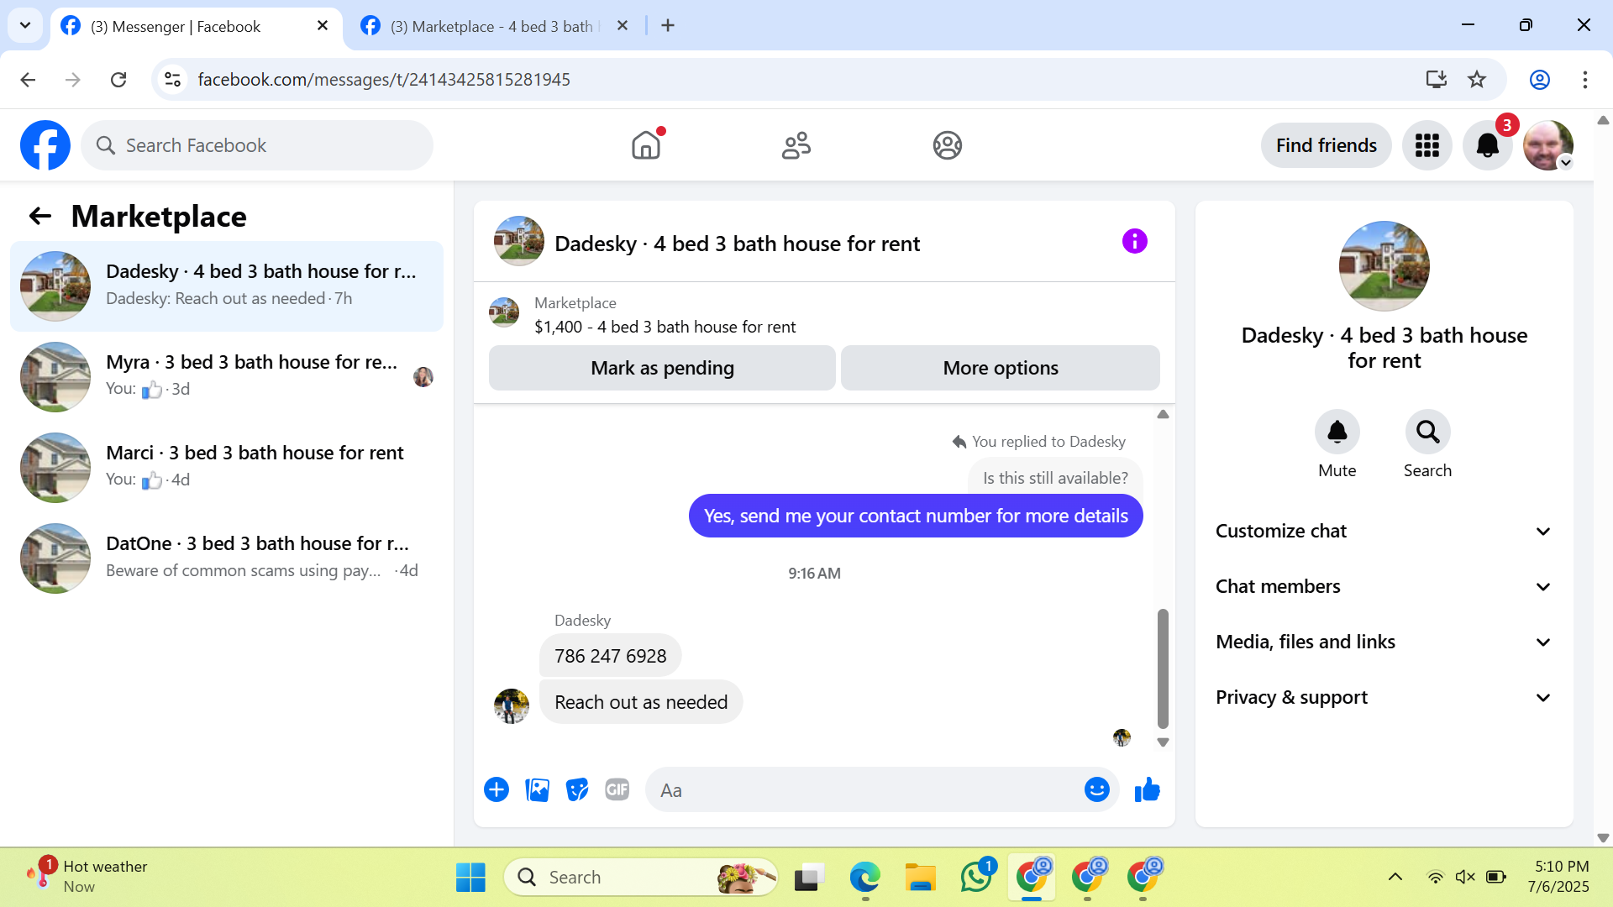1613x907 pixels.
Task: Expand Chat members section
Action: tap(1384, 586)
